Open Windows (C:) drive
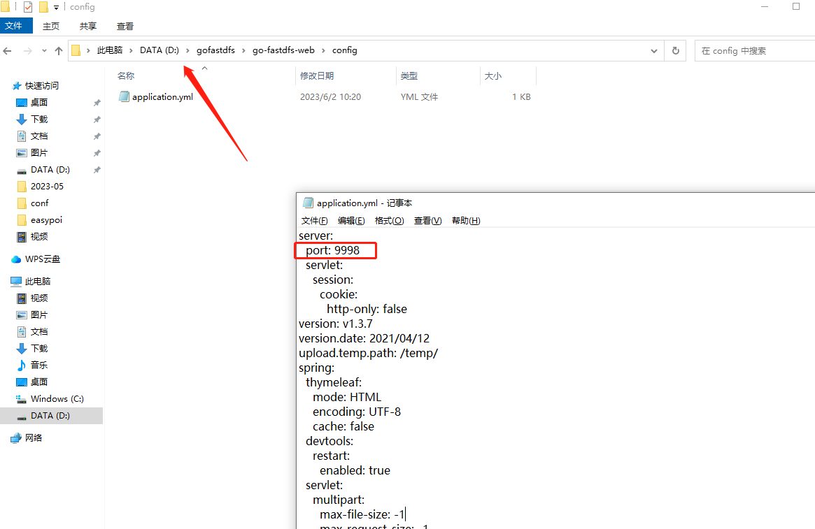The width and height of the screenshot is (815, 529). pos(57,399)
